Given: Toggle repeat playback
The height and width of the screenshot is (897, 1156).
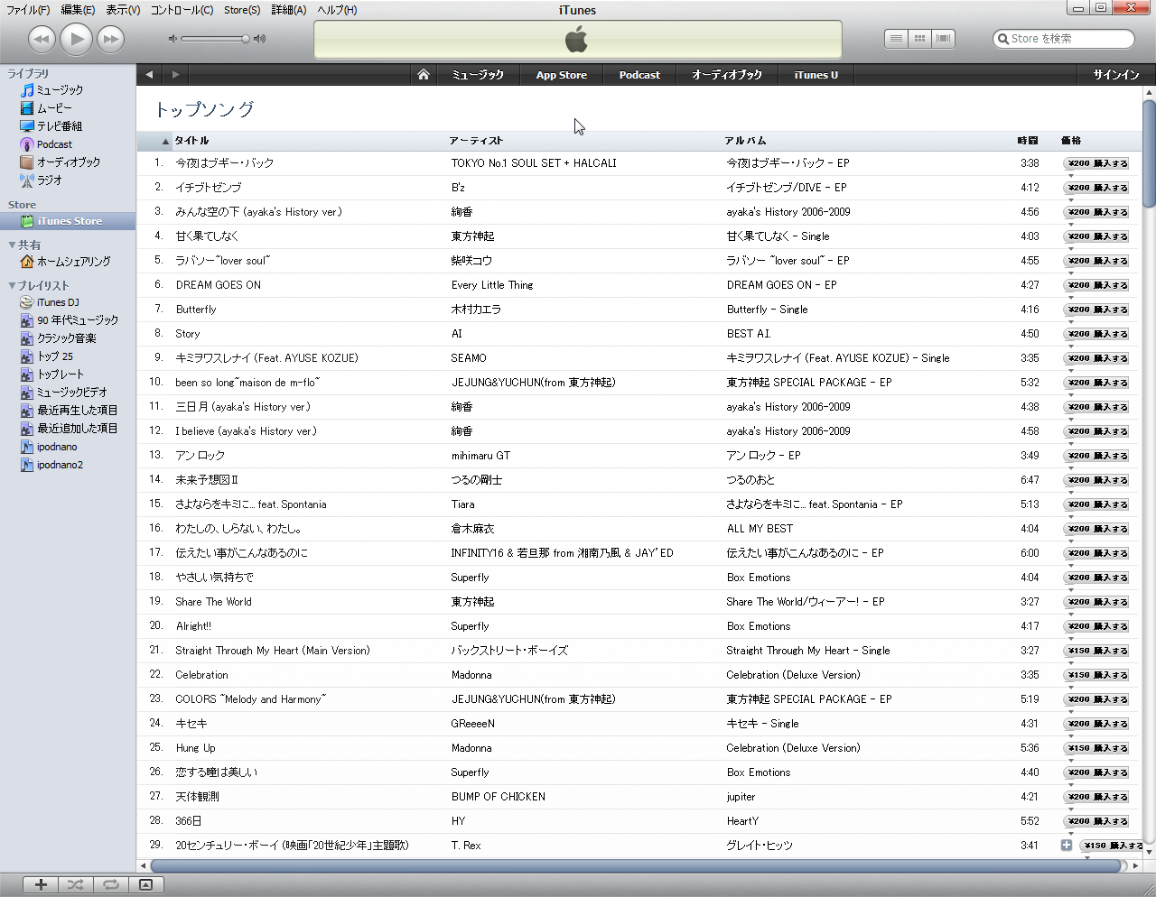Looking at the screenshot, I should (110, 884).
